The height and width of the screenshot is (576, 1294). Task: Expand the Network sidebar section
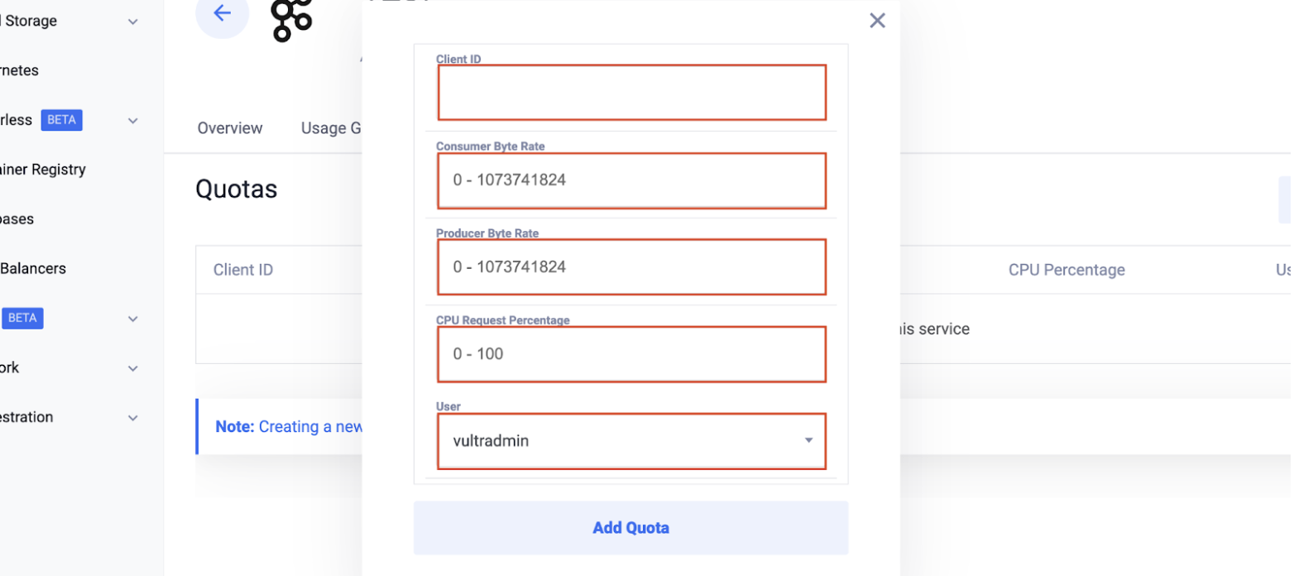[132, 367]
